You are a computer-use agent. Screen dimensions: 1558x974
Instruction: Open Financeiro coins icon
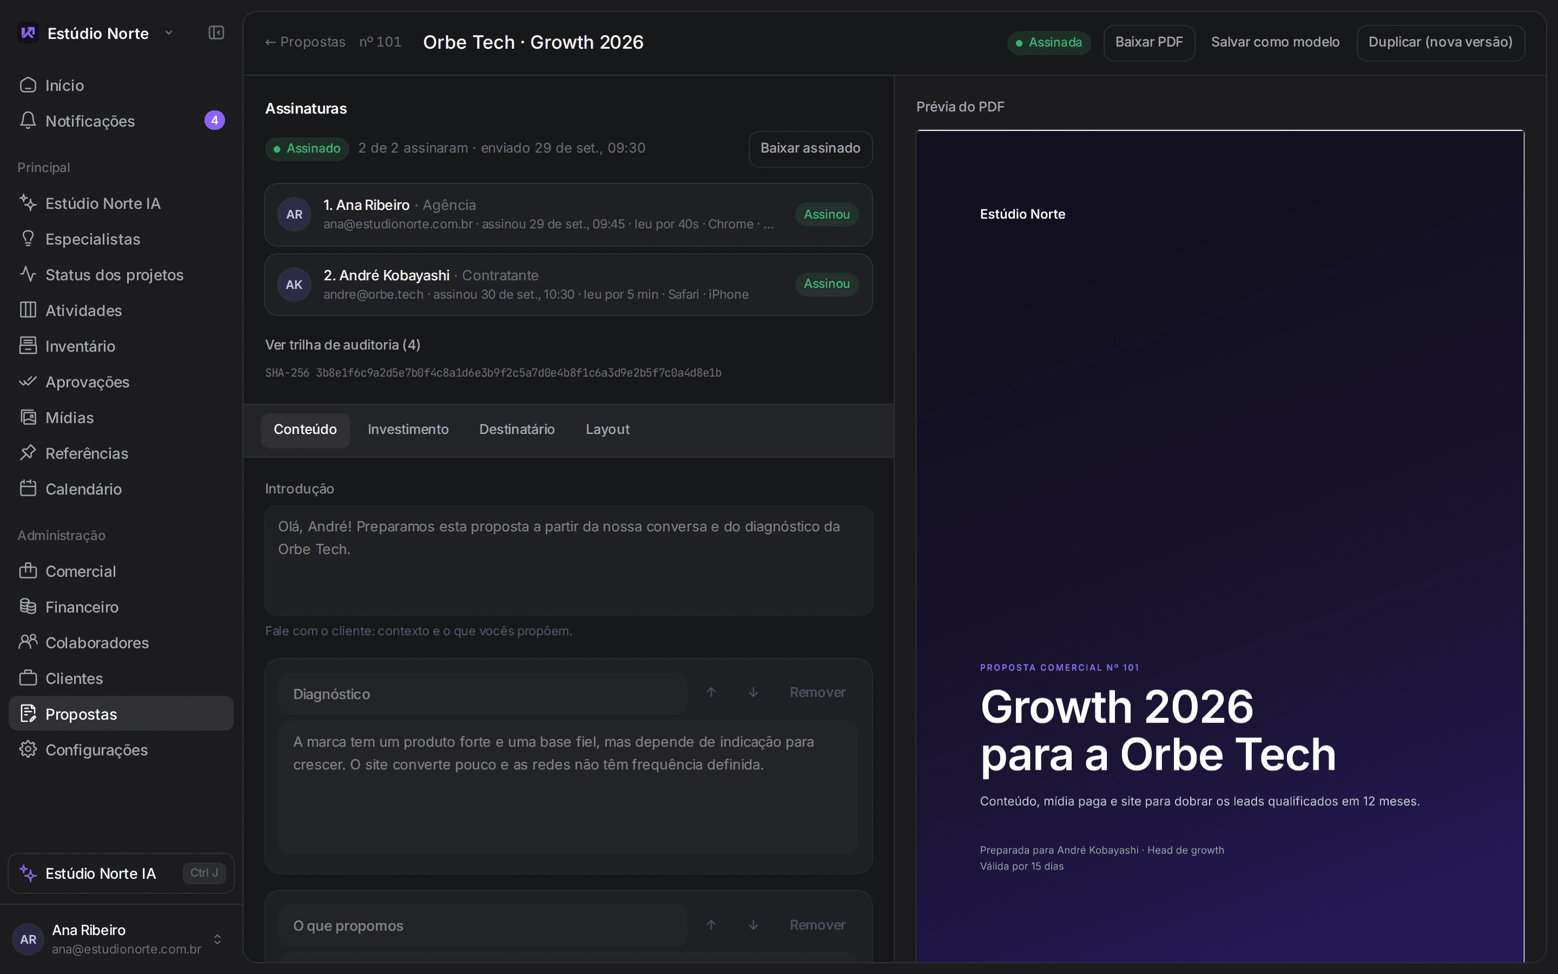(28, 606)
